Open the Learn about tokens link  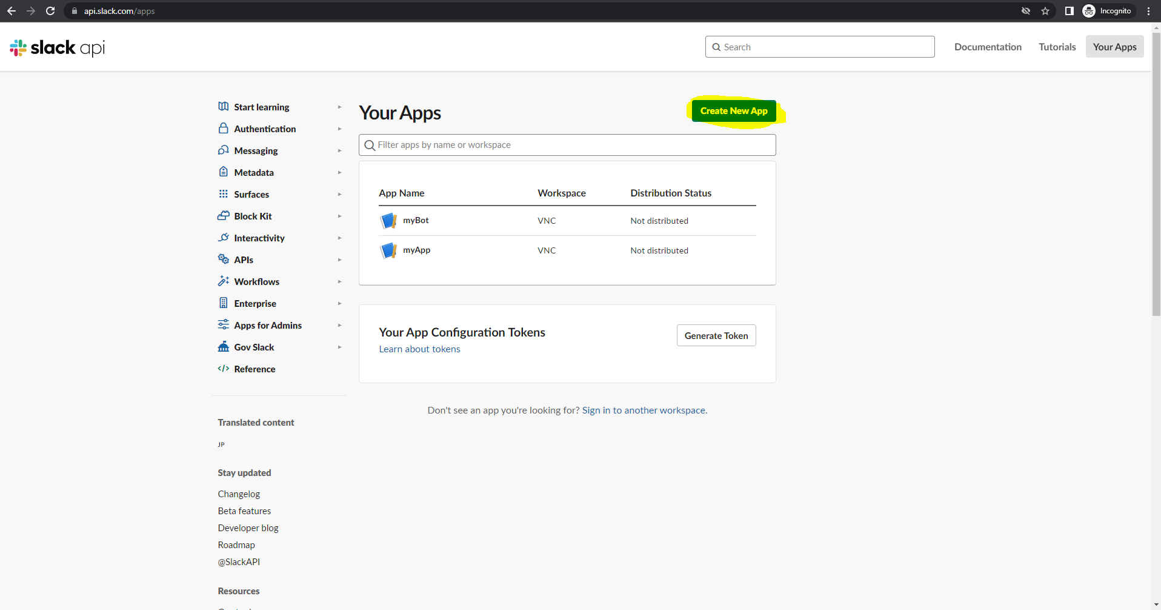pyautogui.click(x=419, y=349)
